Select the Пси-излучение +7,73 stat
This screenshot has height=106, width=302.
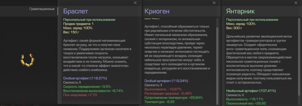[x=80, y=95]
